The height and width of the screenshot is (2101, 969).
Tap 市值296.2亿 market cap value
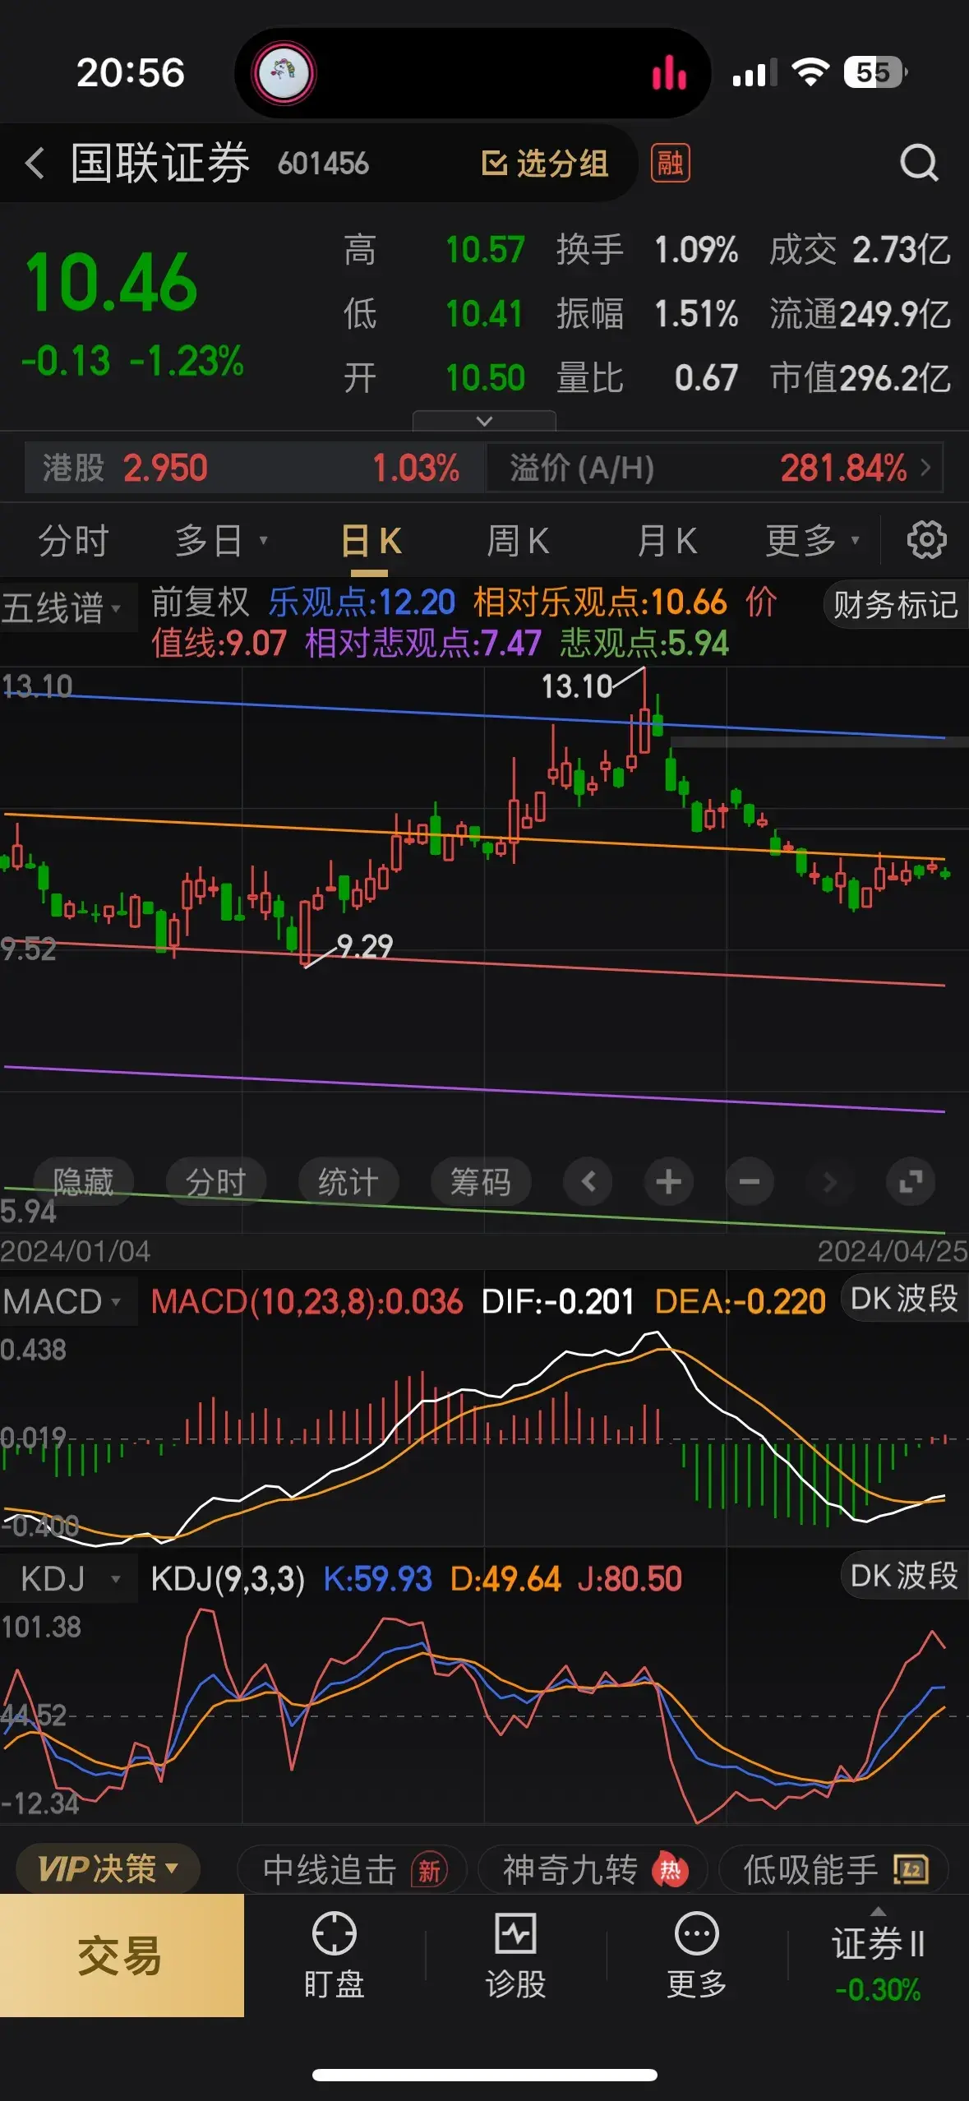[860, 378]
